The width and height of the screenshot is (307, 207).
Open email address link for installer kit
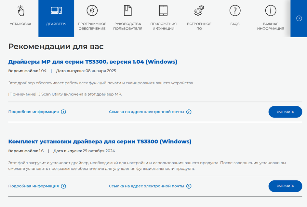click(x=146, y=186)
